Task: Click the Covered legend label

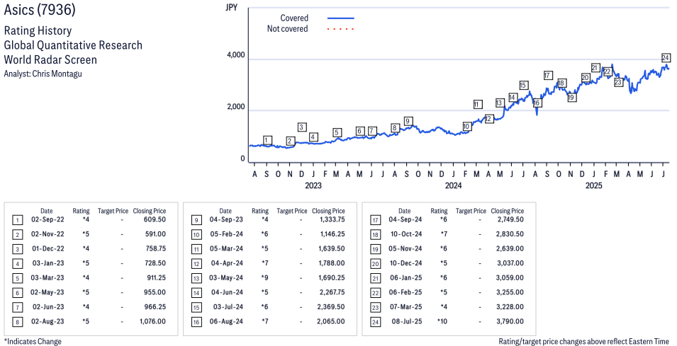Action: (x=294, y=18)
